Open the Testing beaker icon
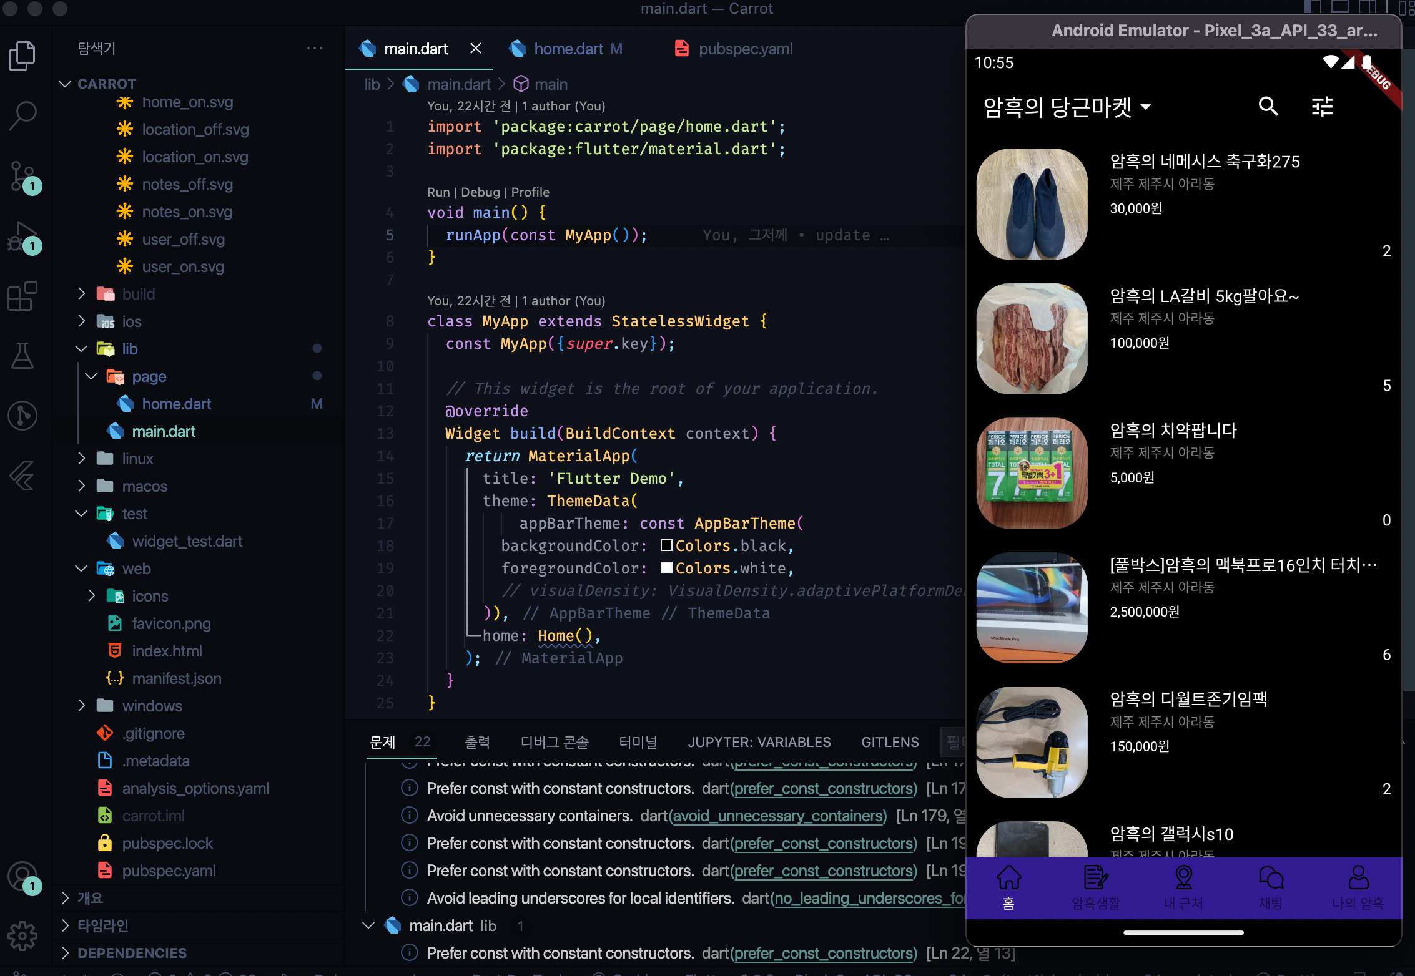The width and height of the screenshot is (1415, 976). click(23, 356)
